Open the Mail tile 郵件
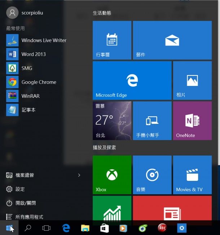The image size is (220, 235). (x=172, y=40)
